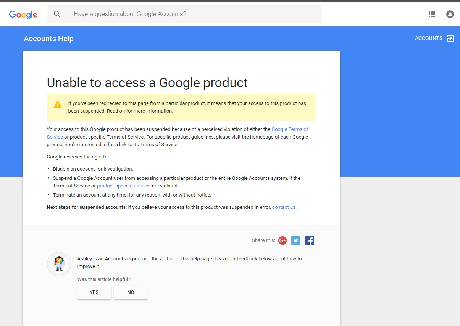The height and width of the screenshot is (326, 460).
Task: Open the Google apps grid
Action: 432,14
